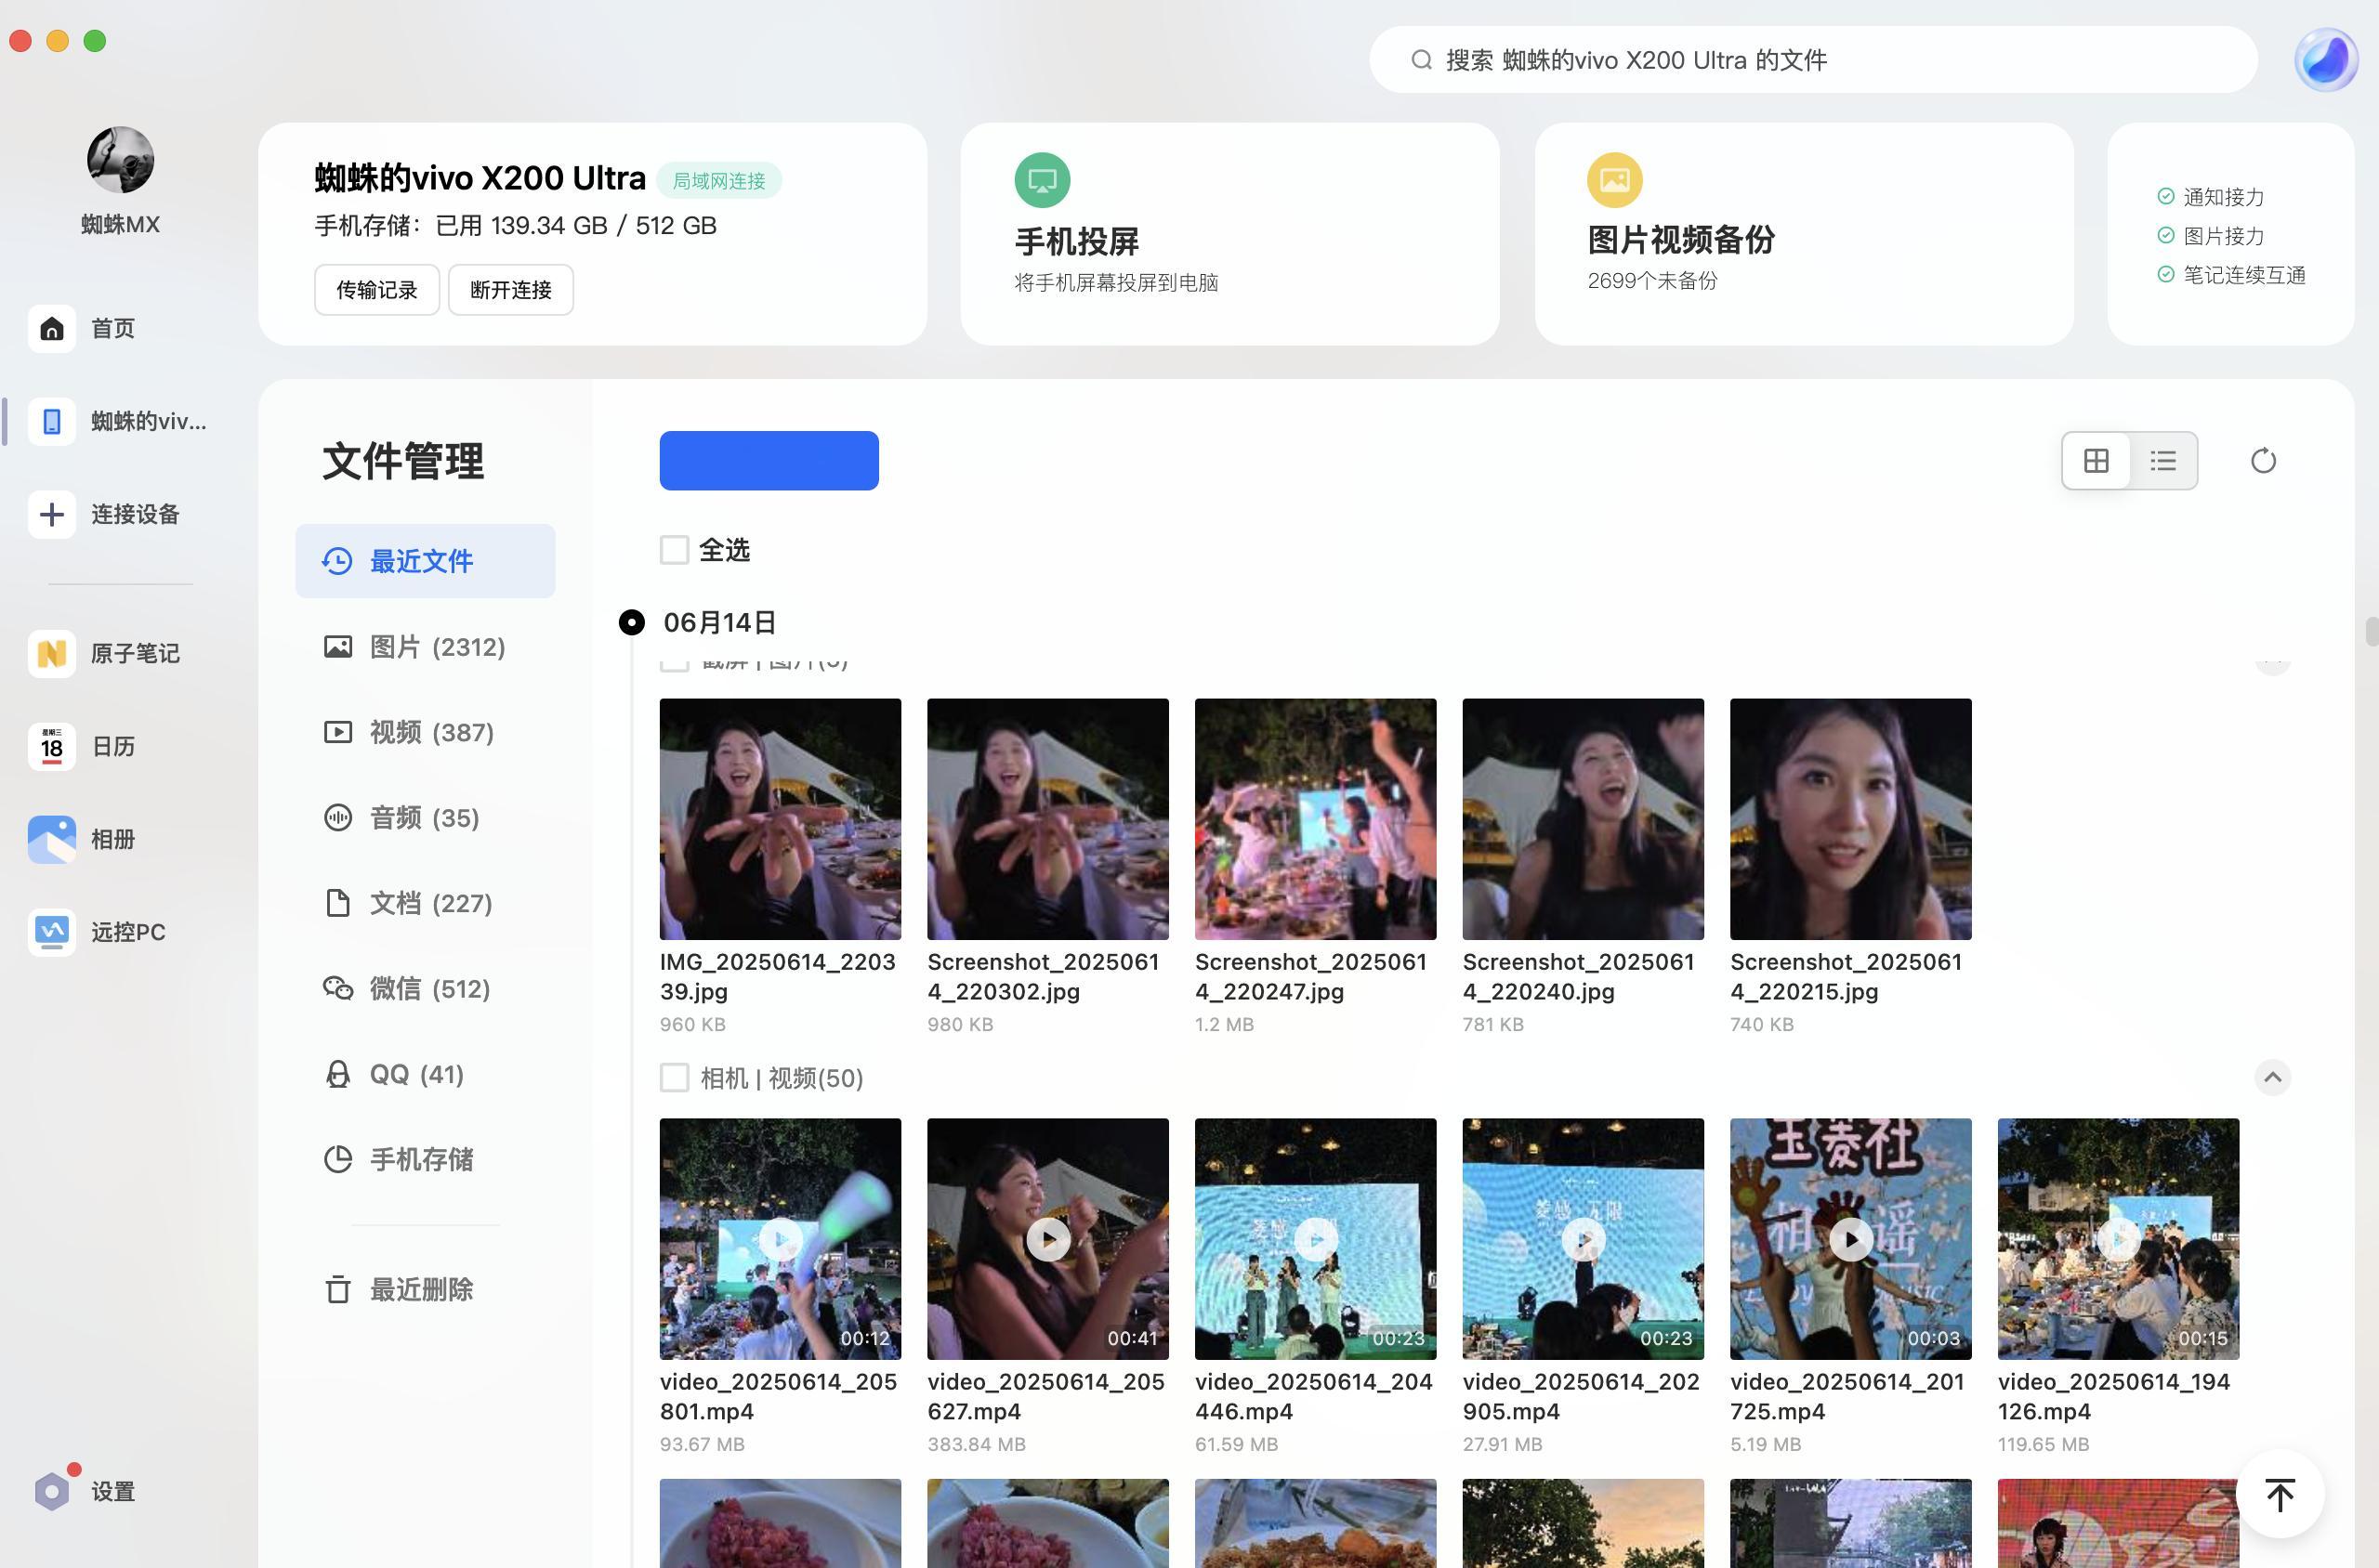Open 文档 (227) category
Image resolution: width=2379 pixels, height=1568 pixels.
click(426, 903)
